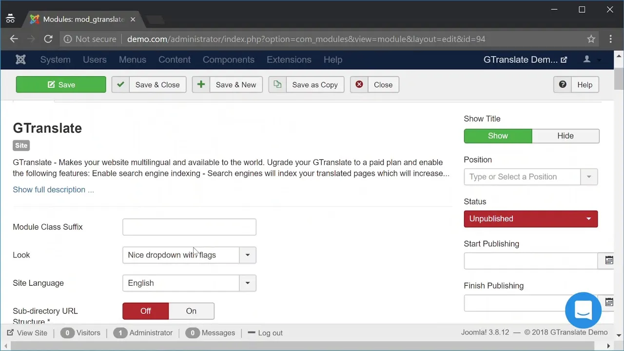Close the mod_gtranslate browser tab
This screenshot has width=624, height=351.
[133, 19]
